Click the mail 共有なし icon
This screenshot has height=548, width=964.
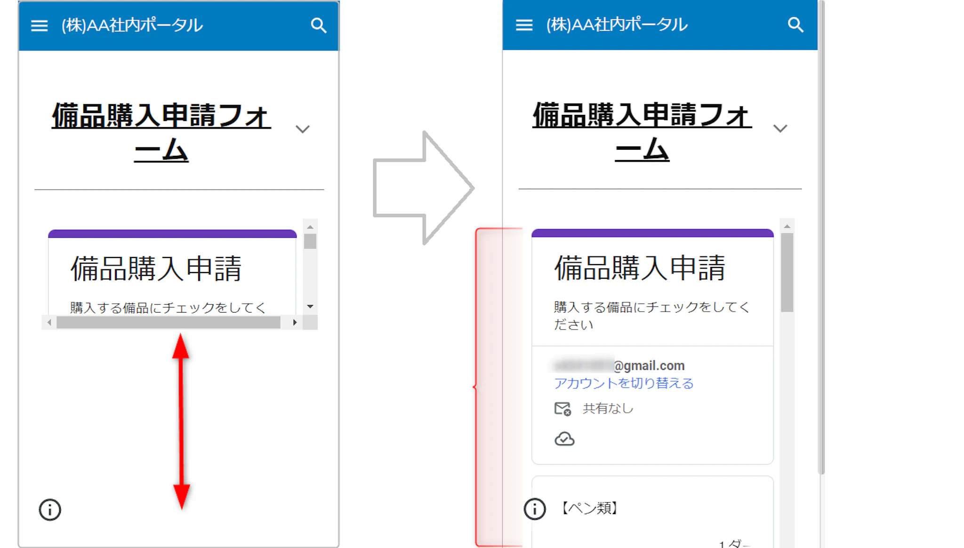point(562,409)
